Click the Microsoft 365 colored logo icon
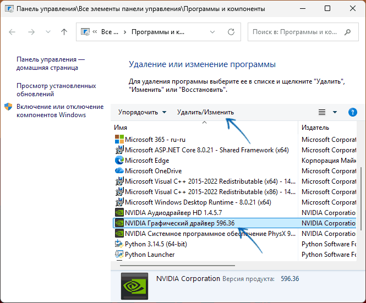Viewport: 366px width, 303px height. click(x=119, y=140)
